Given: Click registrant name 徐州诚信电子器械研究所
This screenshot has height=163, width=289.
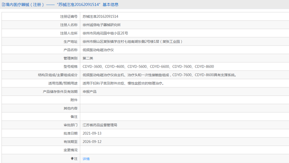Looking at the screenshot, I should coord(102,25).
